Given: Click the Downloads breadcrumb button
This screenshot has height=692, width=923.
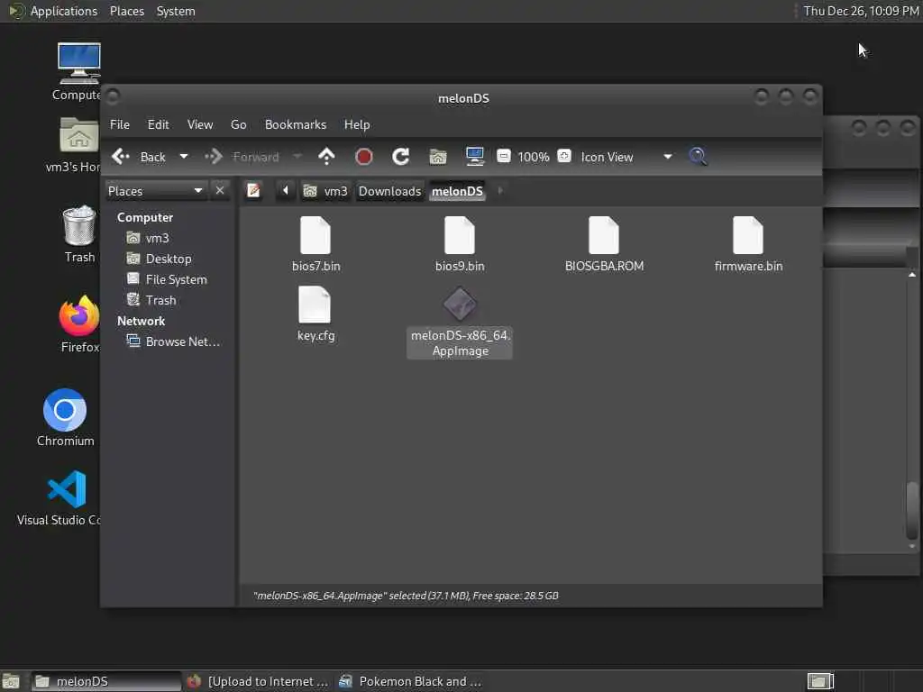Looking at the screenshot, I should click(389, 191).
